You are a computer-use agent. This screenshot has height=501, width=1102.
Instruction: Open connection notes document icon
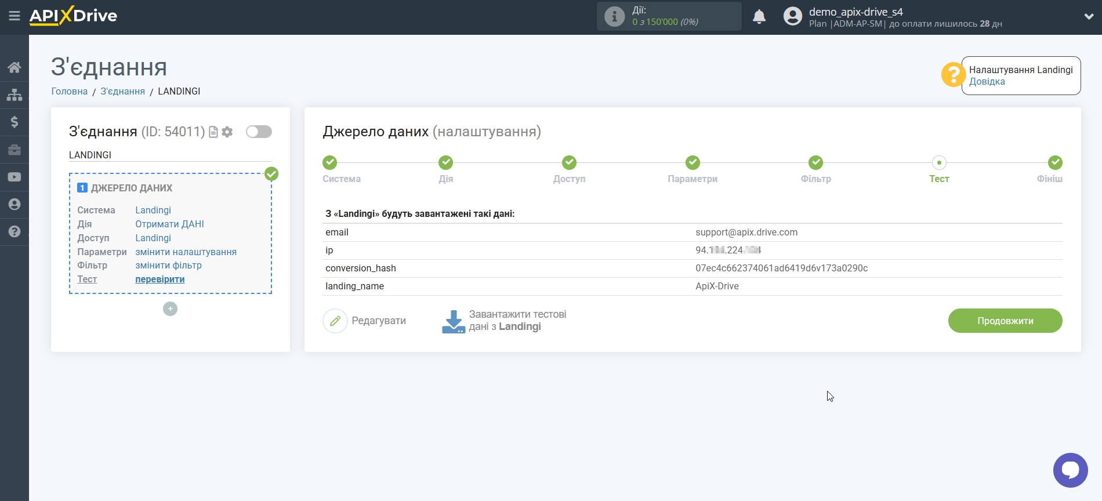click(x=213, y=132)
